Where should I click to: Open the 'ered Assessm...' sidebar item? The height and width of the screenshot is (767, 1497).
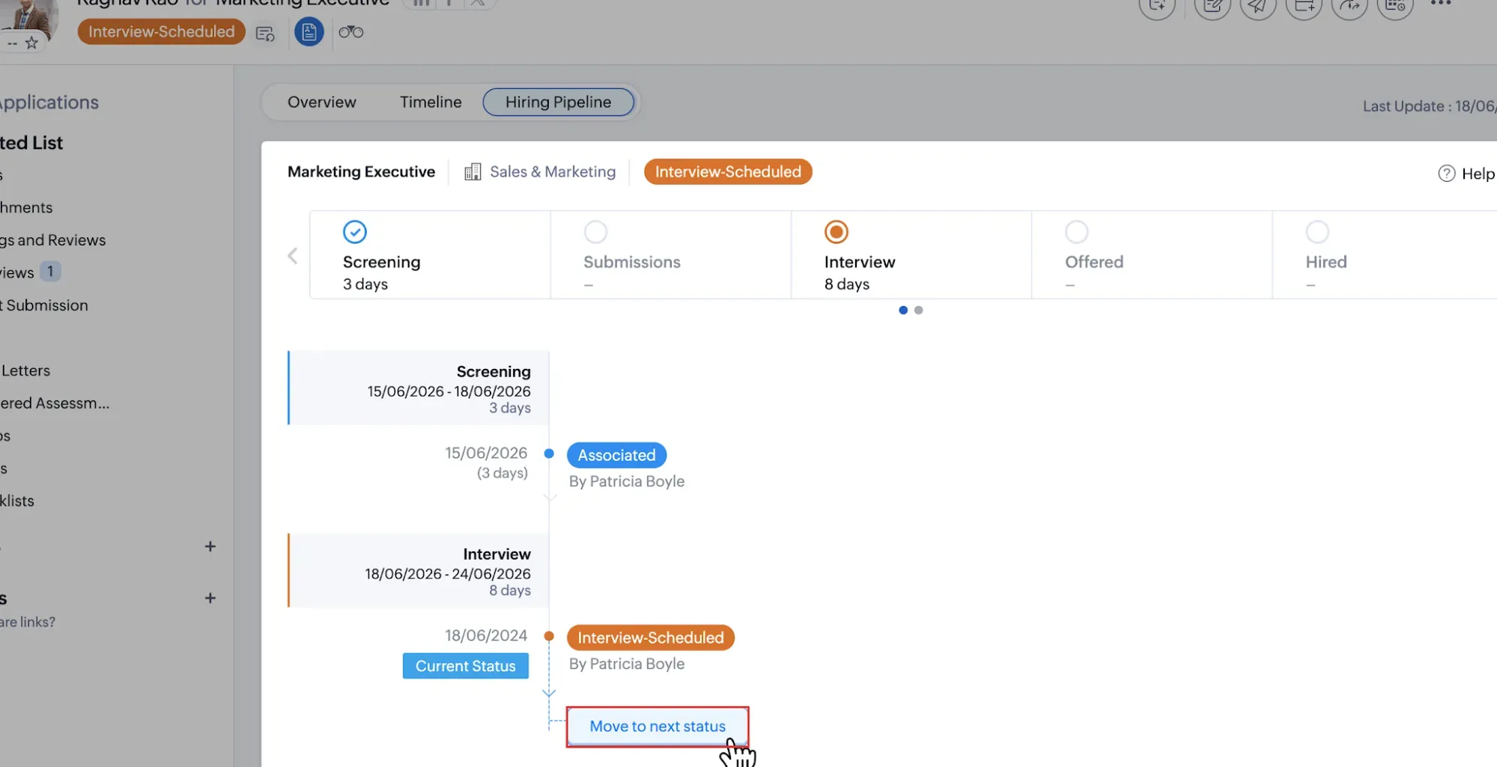point(55,403)
